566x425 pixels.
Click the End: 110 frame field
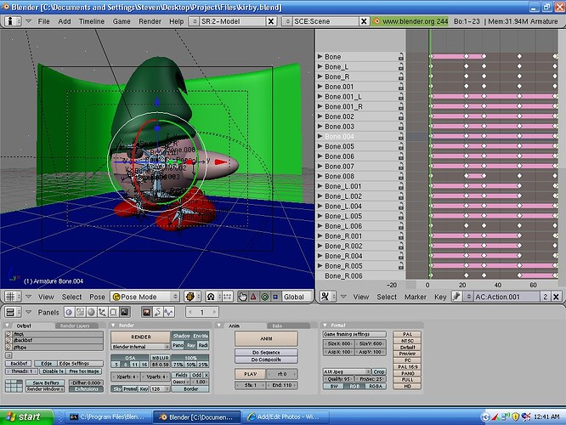(x=282, y=385)
